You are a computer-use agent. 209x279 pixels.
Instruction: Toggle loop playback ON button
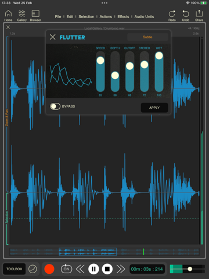pos(66,269)
